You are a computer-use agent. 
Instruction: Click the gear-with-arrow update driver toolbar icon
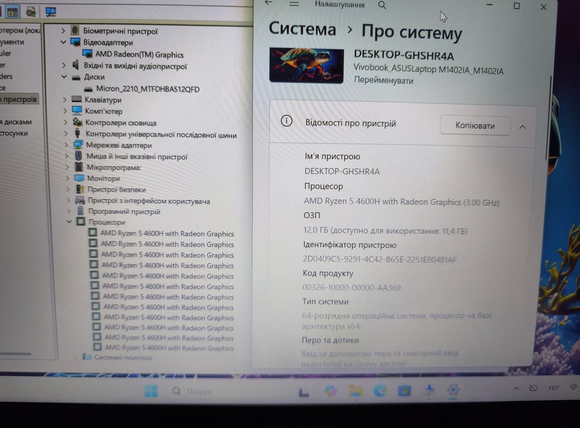coord(30,12)
